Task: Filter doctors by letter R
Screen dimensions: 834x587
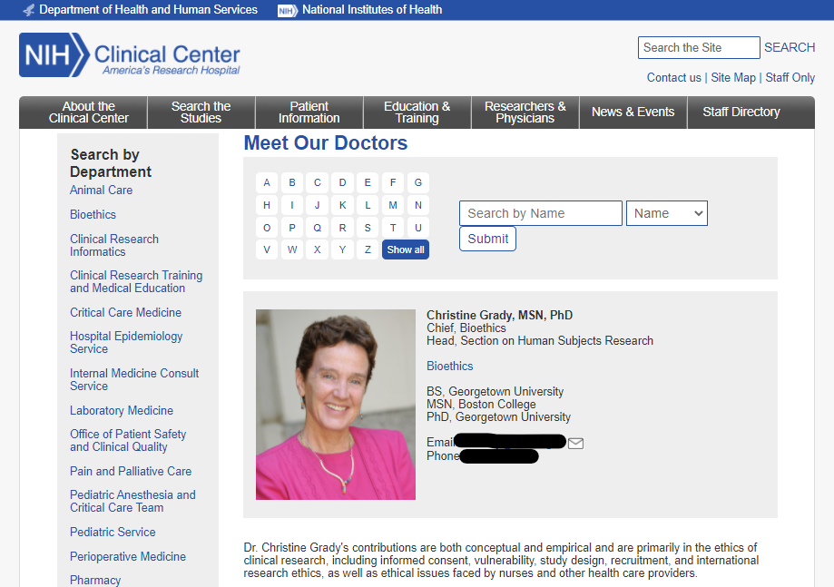Action: [342, 228]
